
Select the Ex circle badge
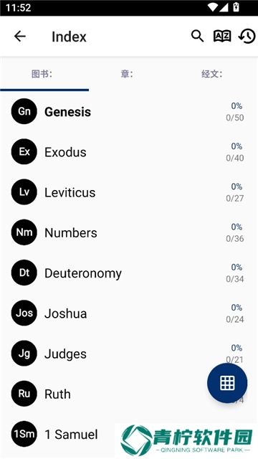pos(24,151)
